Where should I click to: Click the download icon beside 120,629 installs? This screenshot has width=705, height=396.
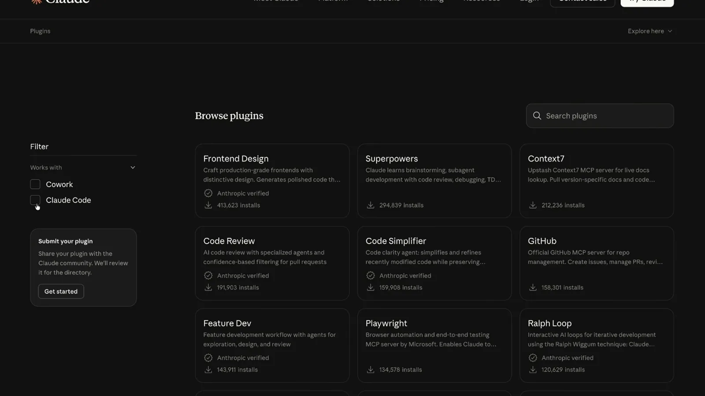(x=533, y=370)
